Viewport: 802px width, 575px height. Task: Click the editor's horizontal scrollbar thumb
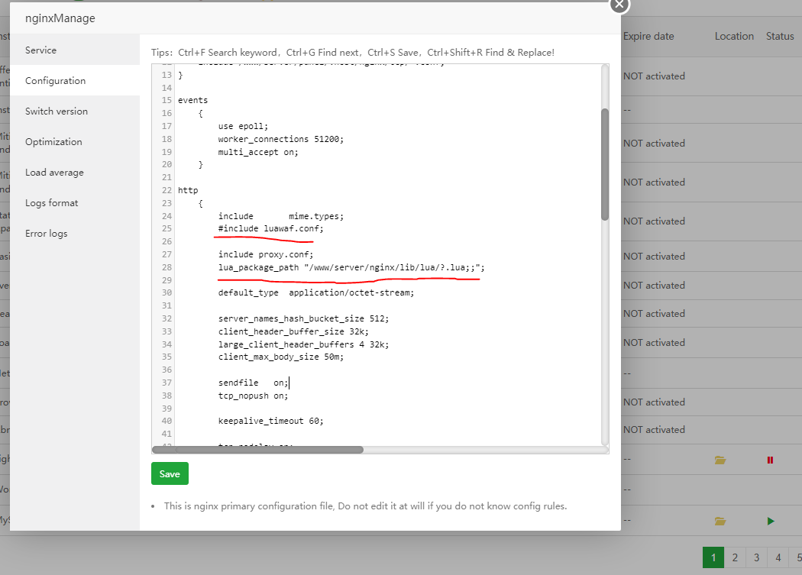258,450
